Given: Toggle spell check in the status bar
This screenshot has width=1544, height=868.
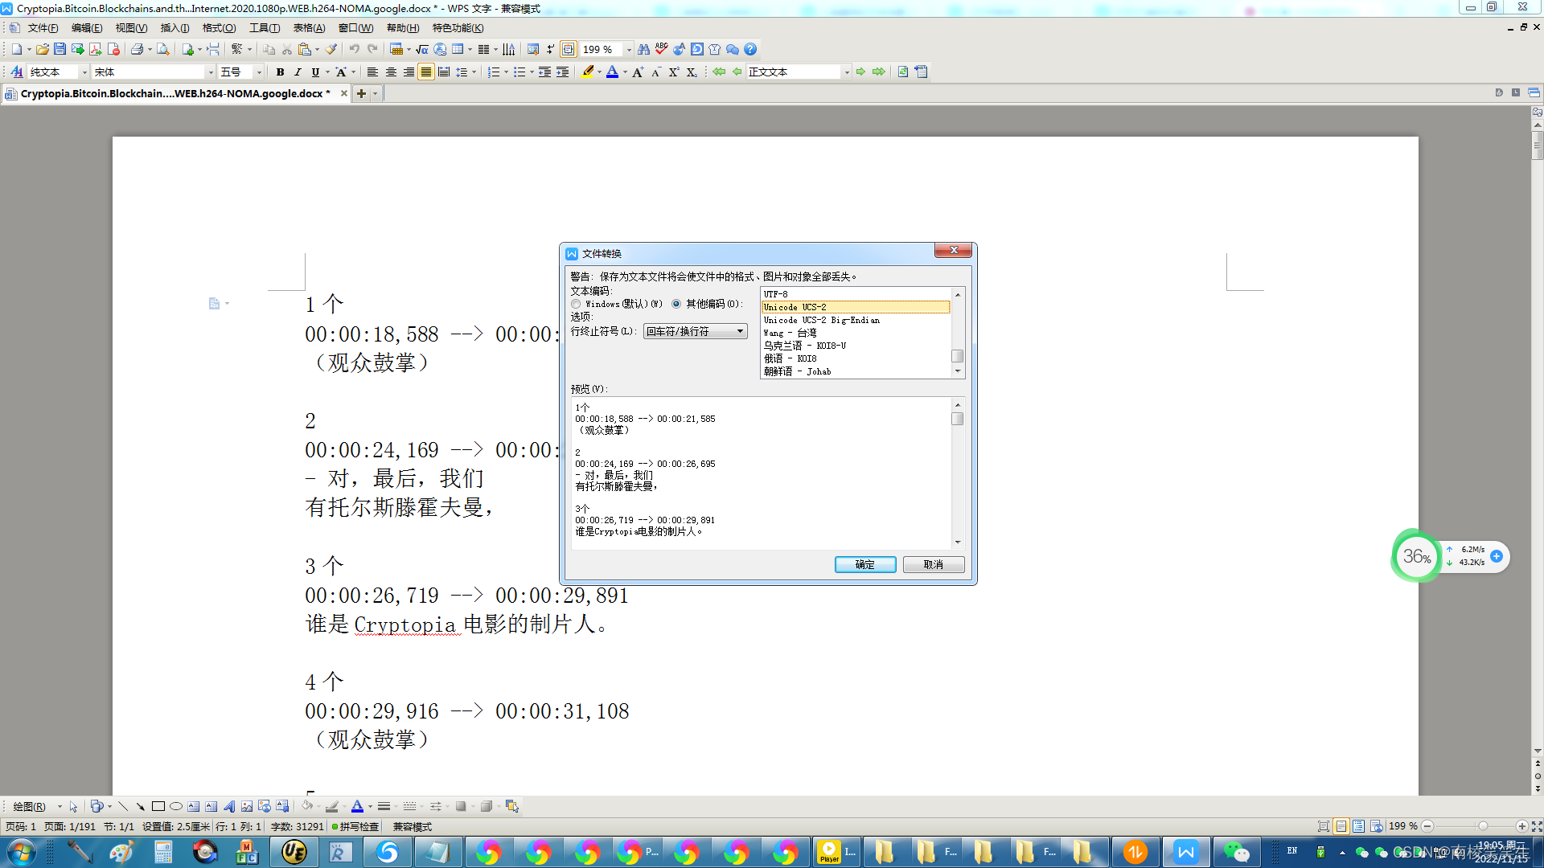Looking at the screenshot, I should [x=355, y=826].
